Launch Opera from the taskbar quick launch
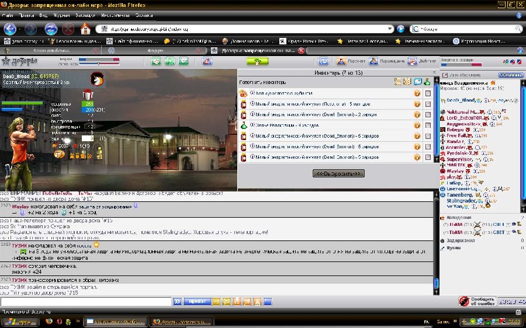 pos(59,322)
